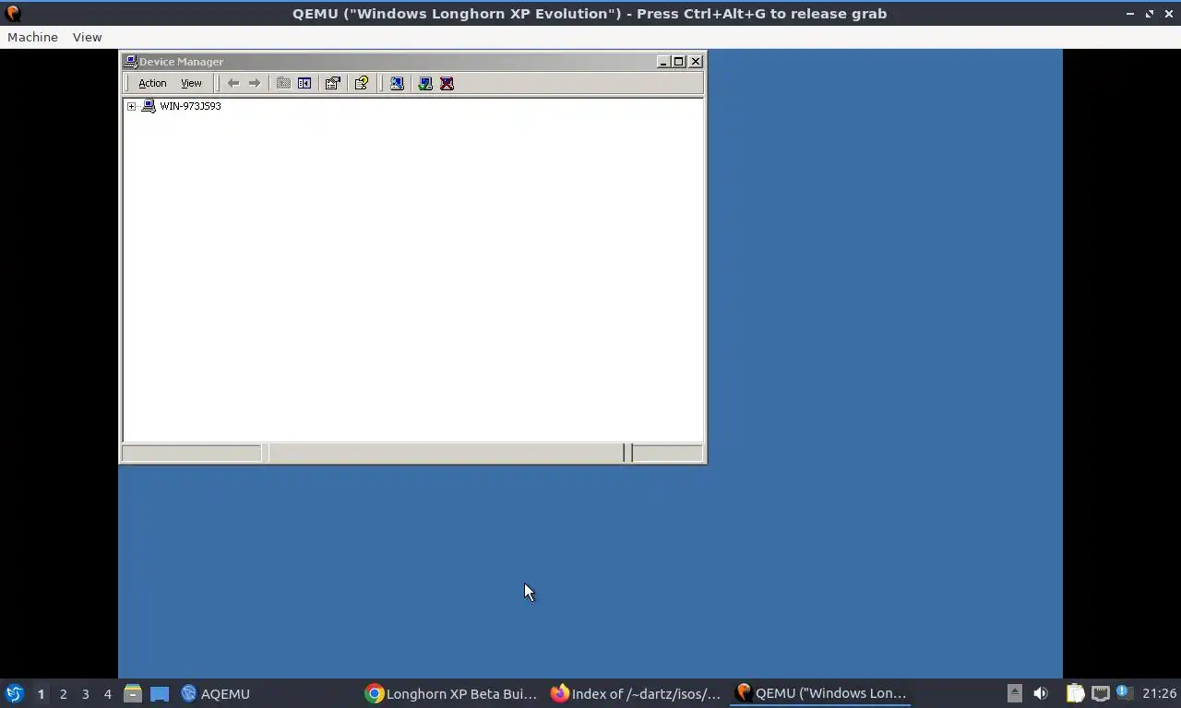
Task: Click the show desktop panel icon
Action: pyautogui.click(x=160, y=693)
